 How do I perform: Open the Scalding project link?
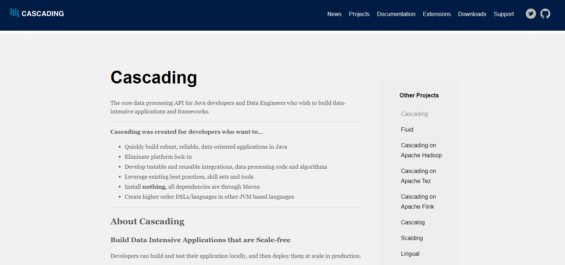(x=412, y=238)
